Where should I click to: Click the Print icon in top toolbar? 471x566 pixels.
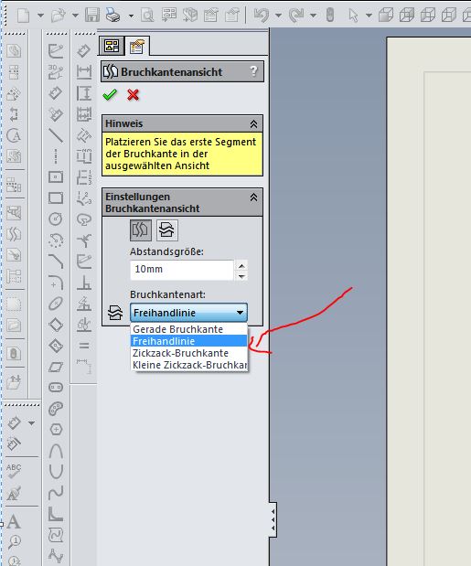click(112, 16)
